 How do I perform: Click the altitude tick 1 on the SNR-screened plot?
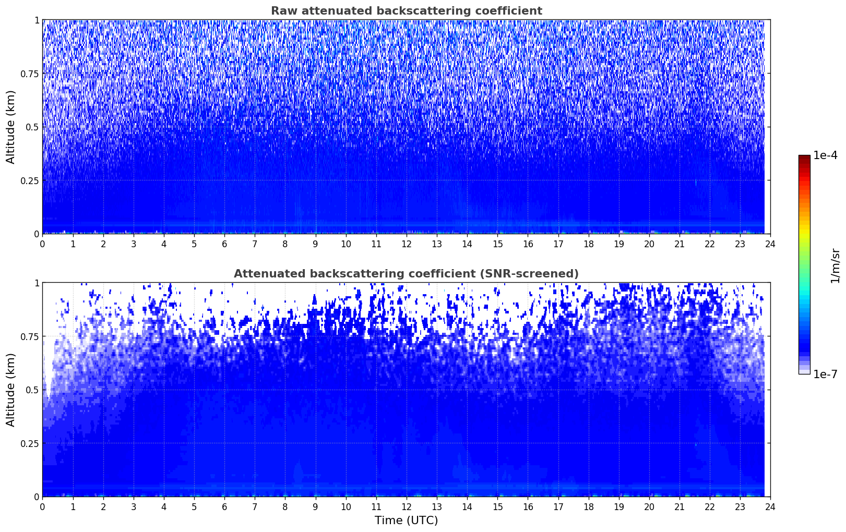tap(37, 283)
